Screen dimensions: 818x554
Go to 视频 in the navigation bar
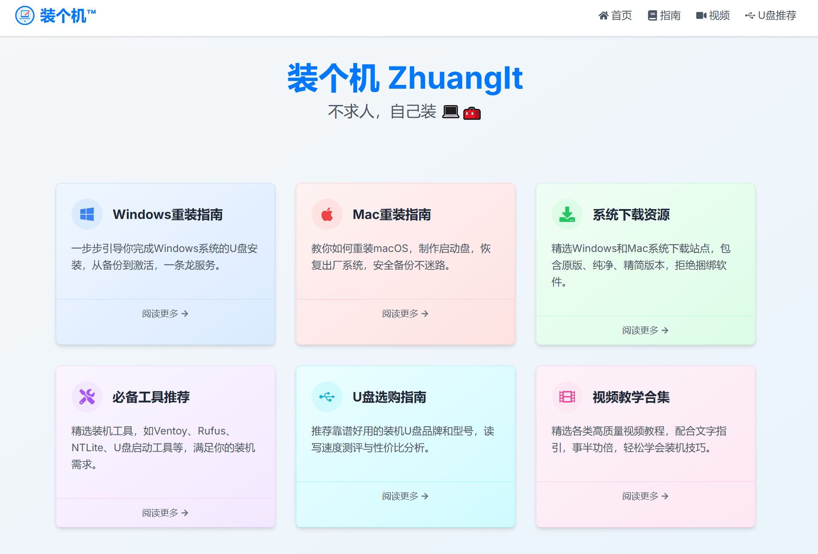coord(713,16)
